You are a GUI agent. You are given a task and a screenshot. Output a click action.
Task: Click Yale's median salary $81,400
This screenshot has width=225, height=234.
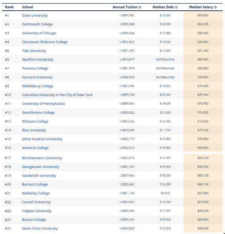(x=203, y=50)
